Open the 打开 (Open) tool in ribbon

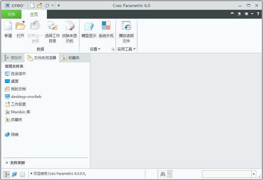[x=21, y=30]
